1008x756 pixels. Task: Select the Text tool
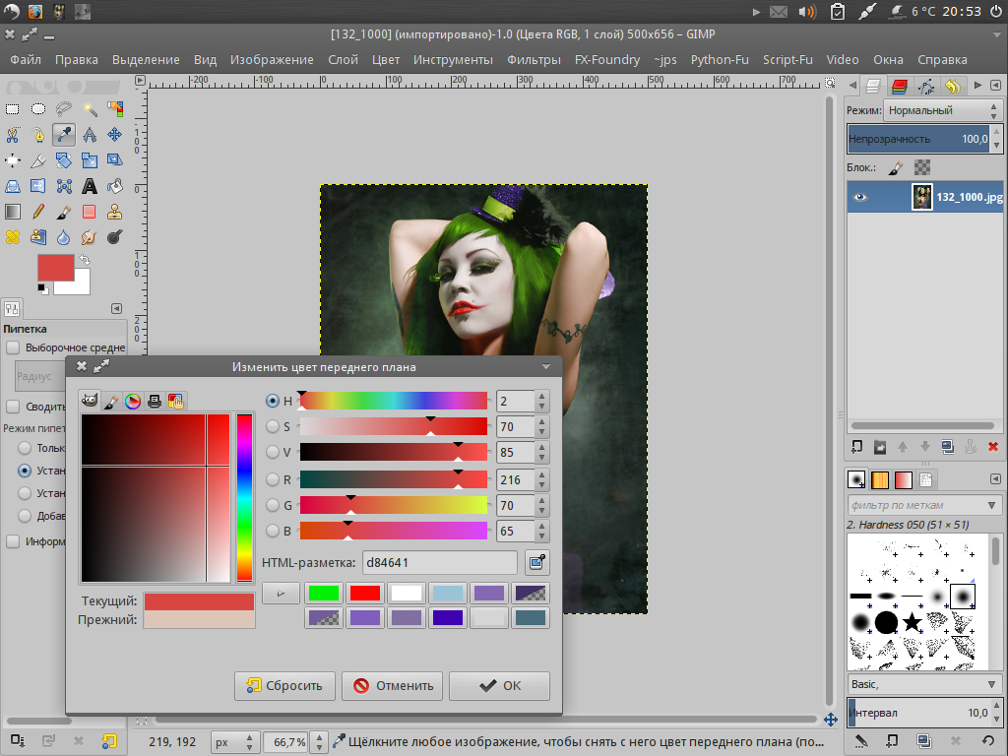[x=90, y=186]
